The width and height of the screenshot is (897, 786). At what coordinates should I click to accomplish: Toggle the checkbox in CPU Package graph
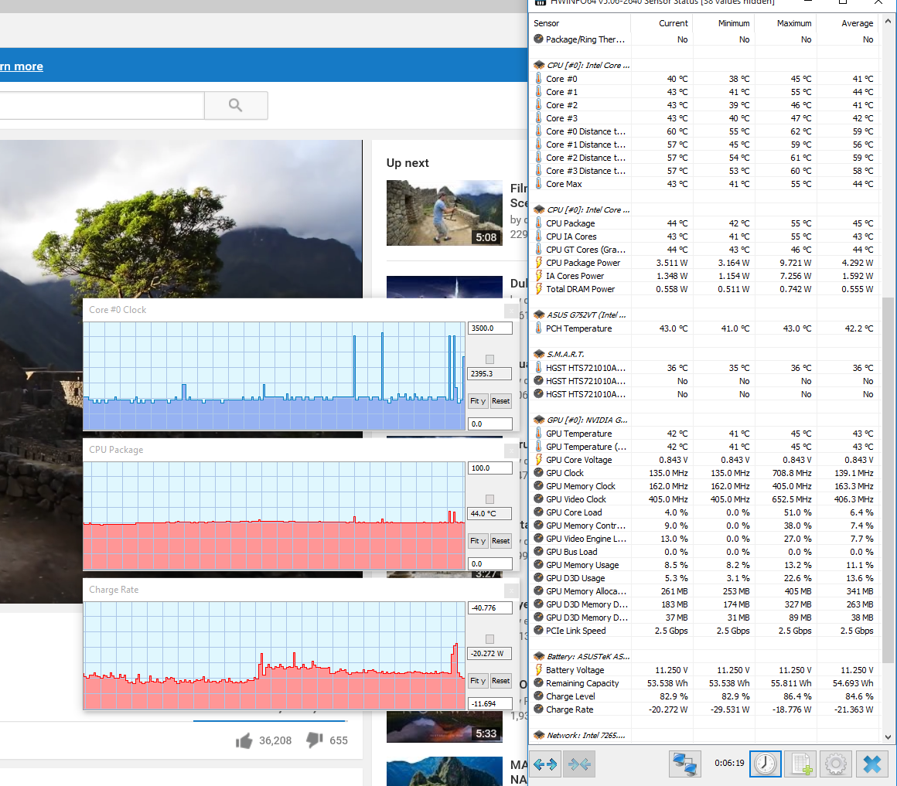pos(489,499)
